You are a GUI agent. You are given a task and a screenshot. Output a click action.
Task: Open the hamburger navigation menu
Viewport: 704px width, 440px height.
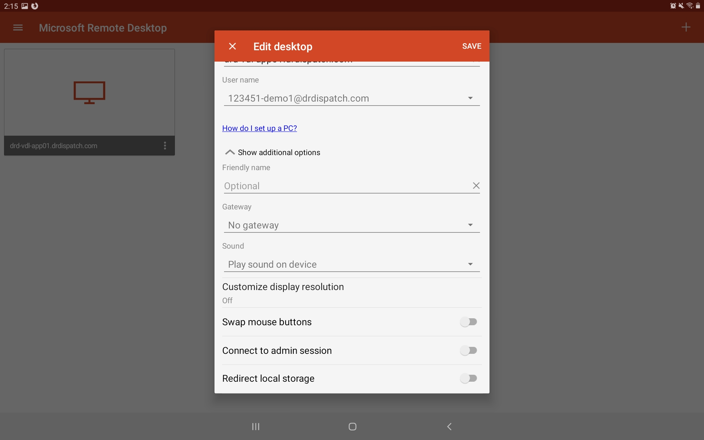click(18, 28)
